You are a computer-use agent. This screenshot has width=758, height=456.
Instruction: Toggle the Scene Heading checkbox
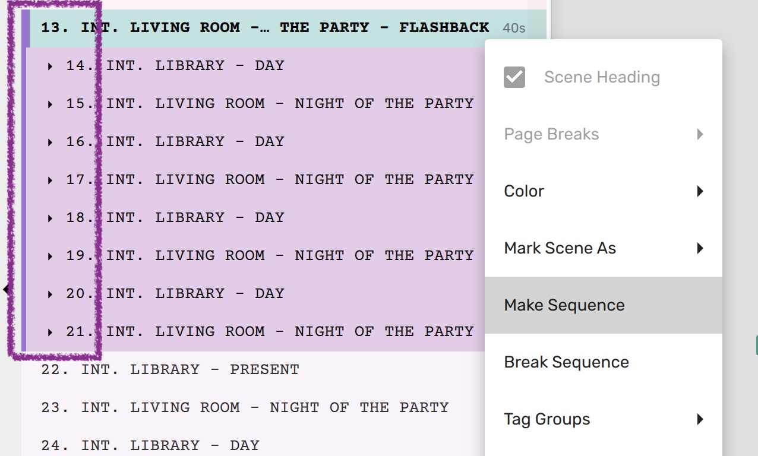[x=514, y=77]
